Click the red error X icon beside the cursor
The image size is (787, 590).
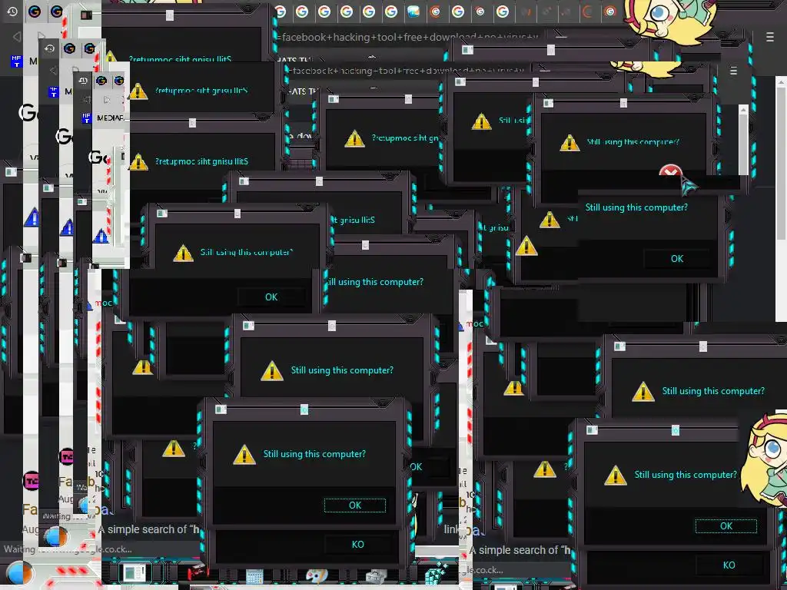pyautogui.click(x=670, y=171)
